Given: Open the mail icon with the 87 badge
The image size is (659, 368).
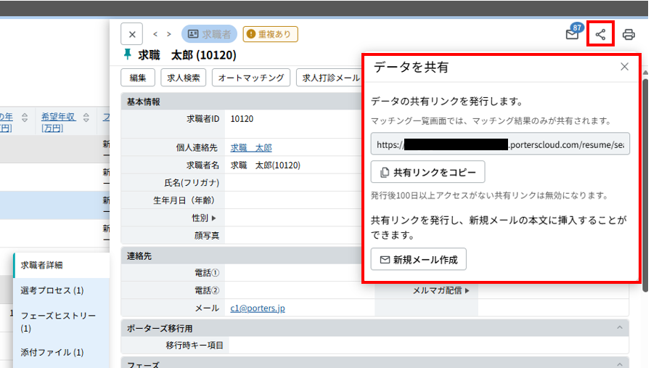Looking at the screenshot, I should point(573,34).
